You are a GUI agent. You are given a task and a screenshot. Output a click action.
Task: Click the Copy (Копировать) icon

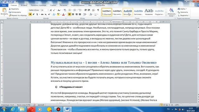(x=10, y=12)
